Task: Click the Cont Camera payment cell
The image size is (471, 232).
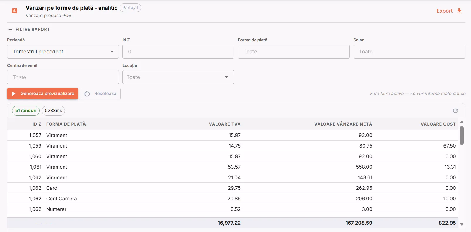Action: 62,199
